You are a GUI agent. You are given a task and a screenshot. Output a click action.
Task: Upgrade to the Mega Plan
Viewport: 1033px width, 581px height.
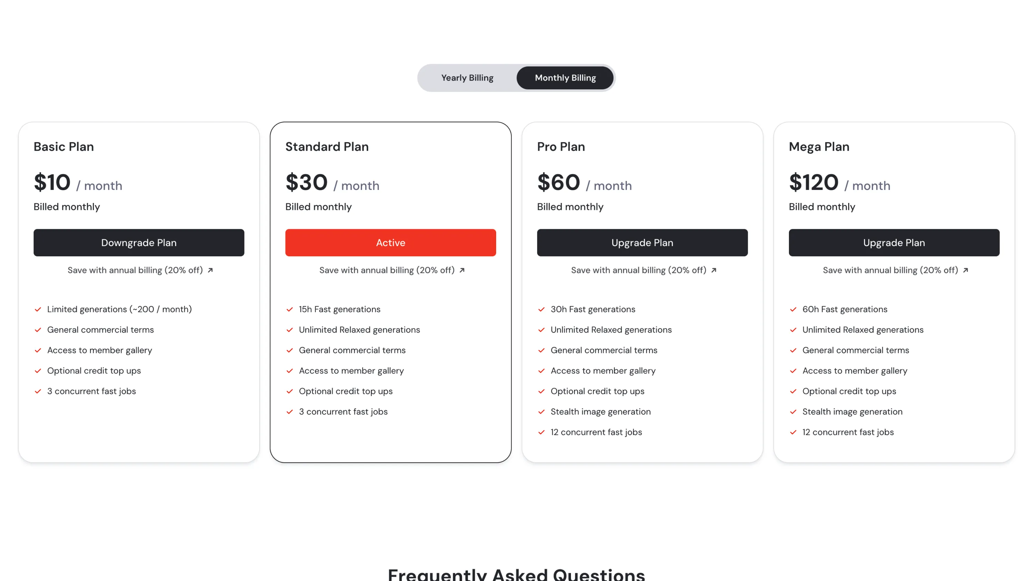pyautogui.click(x=894, y=243)
